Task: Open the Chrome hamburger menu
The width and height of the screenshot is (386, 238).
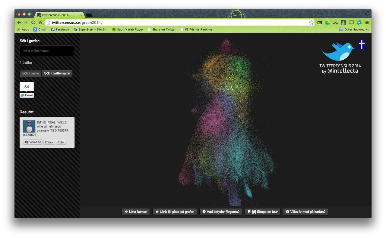Action: 367,23
